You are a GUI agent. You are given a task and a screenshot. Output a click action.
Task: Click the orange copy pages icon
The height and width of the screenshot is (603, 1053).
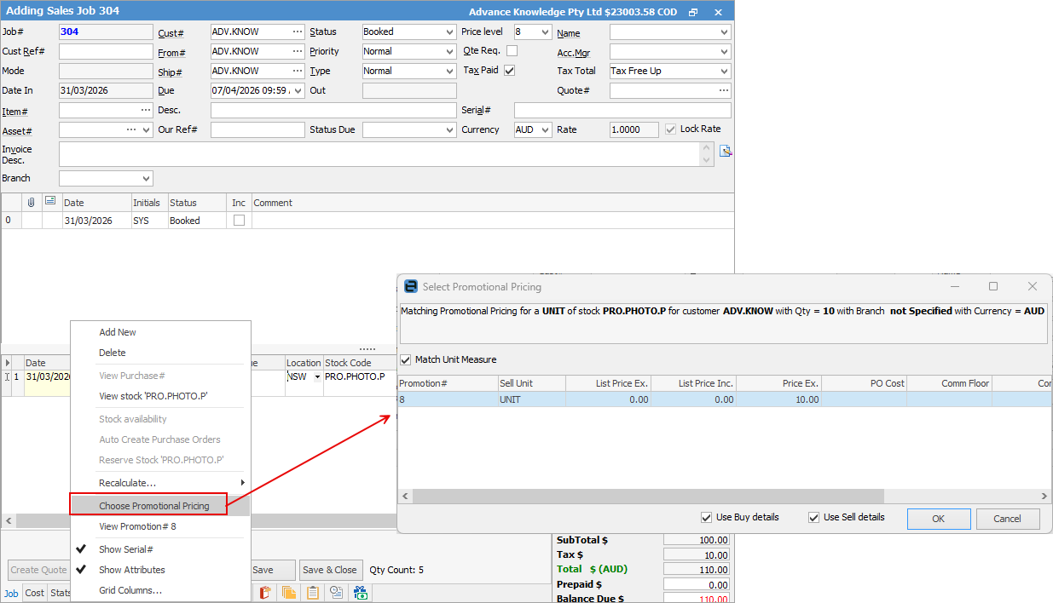click(289, 593)
